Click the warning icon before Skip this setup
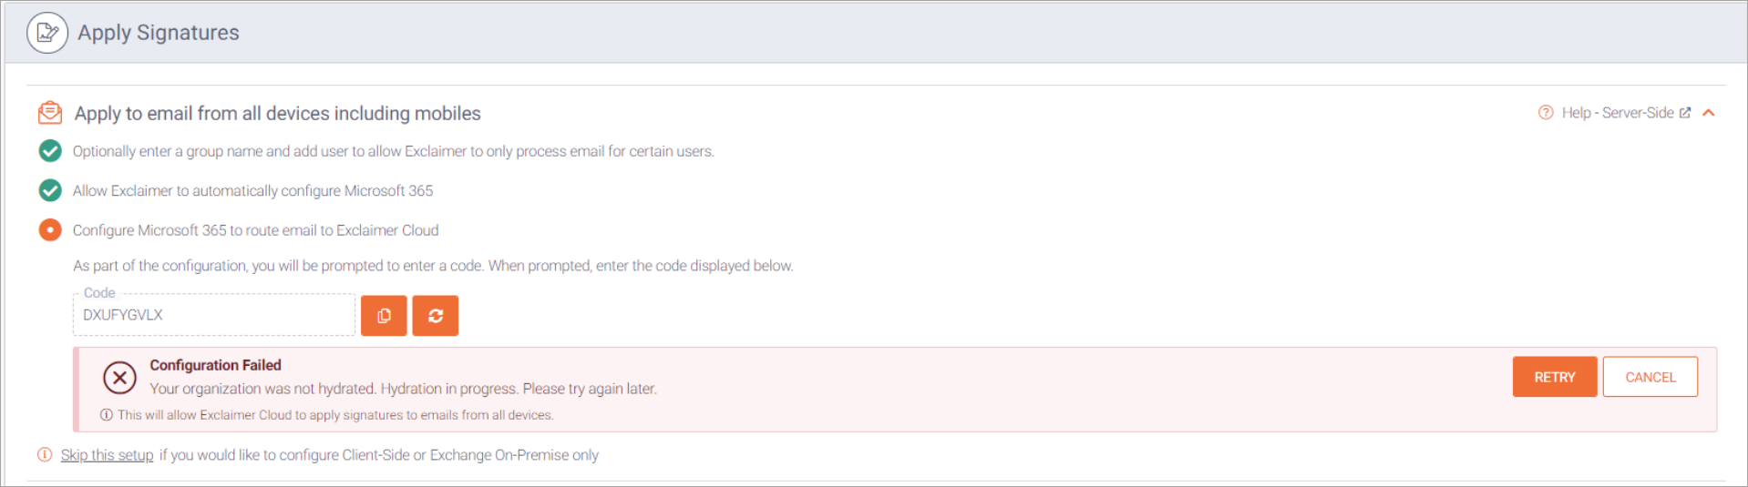The width and height of the screenshot is (1748, 487). [45, 455]
